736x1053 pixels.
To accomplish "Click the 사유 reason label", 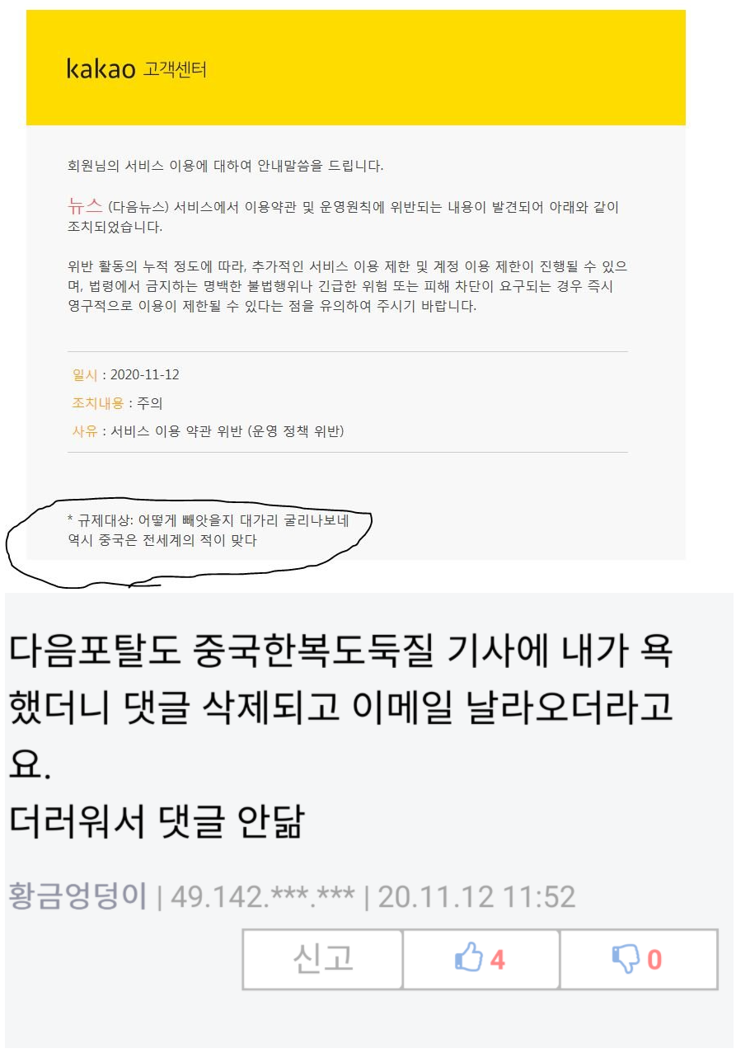I will coord(85,431).
